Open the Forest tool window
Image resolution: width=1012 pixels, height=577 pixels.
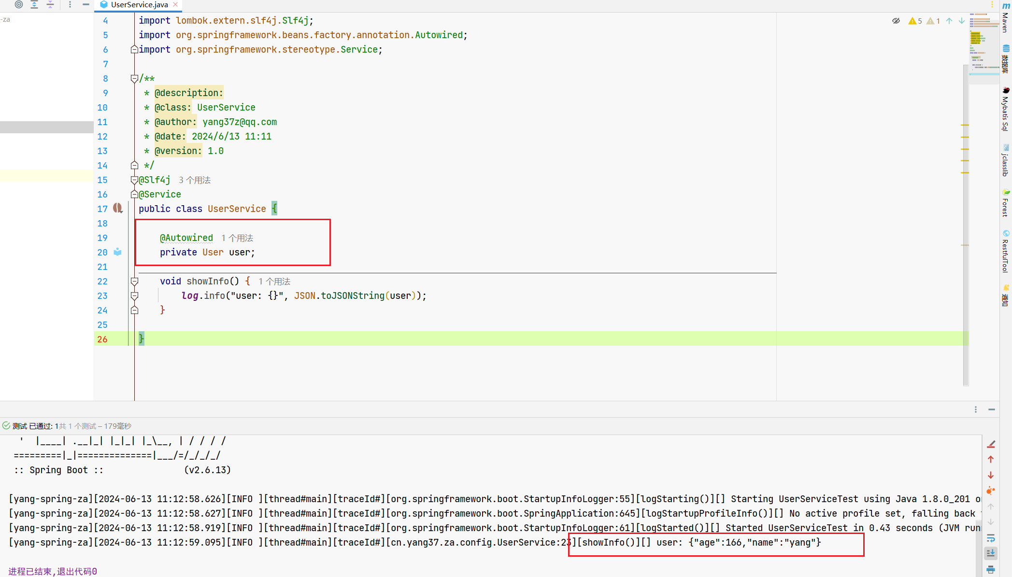(1006, 203)
